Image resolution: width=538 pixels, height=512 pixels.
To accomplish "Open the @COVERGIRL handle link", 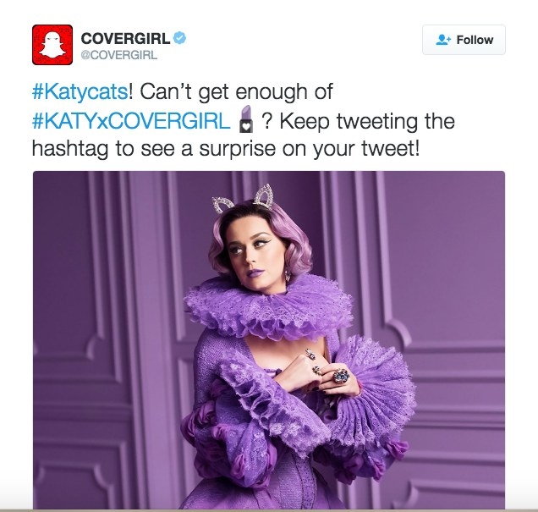I will pyautogui.click(x=118, y=55).
